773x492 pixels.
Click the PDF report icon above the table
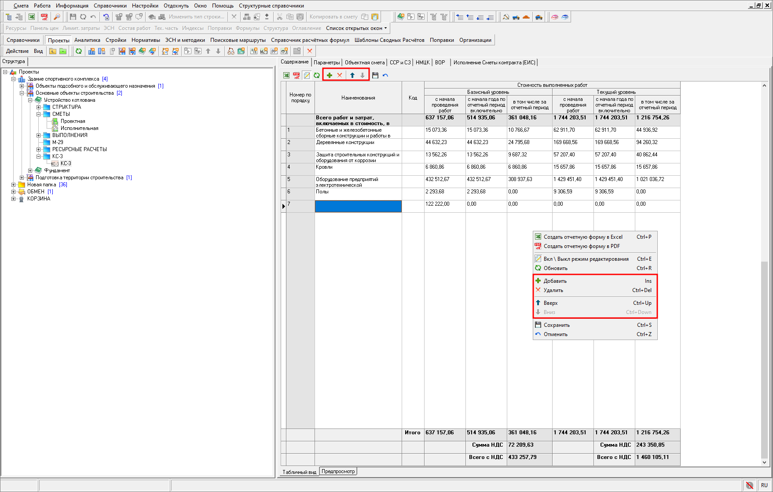(x=297, y=75)
